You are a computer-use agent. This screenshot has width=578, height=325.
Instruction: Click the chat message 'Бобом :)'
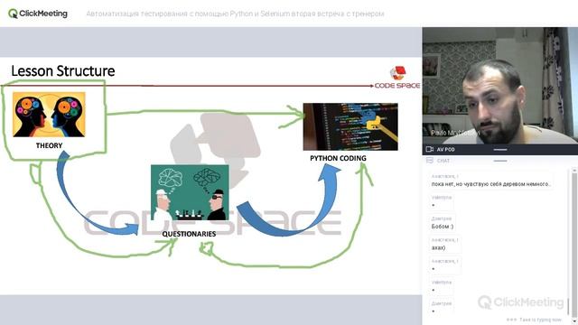click(443, 227)
